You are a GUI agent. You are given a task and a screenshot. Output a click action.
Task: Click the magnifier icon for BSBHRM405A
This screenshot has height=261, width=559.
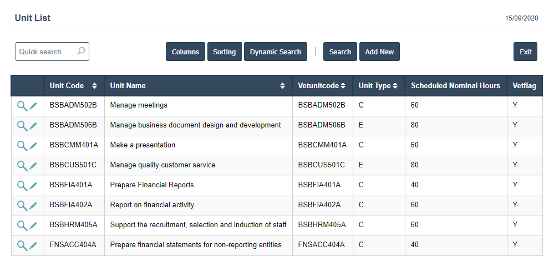(x=22, y=226)
